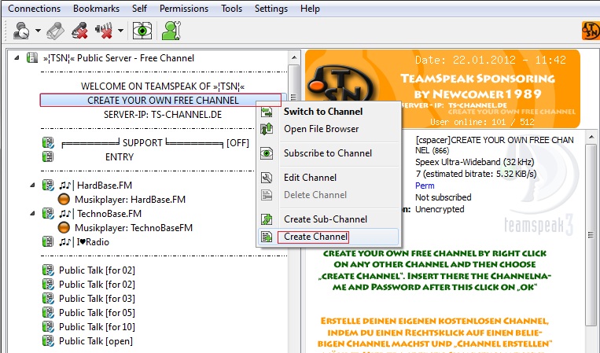Click Create Channel menu icon

coord(267,237)
